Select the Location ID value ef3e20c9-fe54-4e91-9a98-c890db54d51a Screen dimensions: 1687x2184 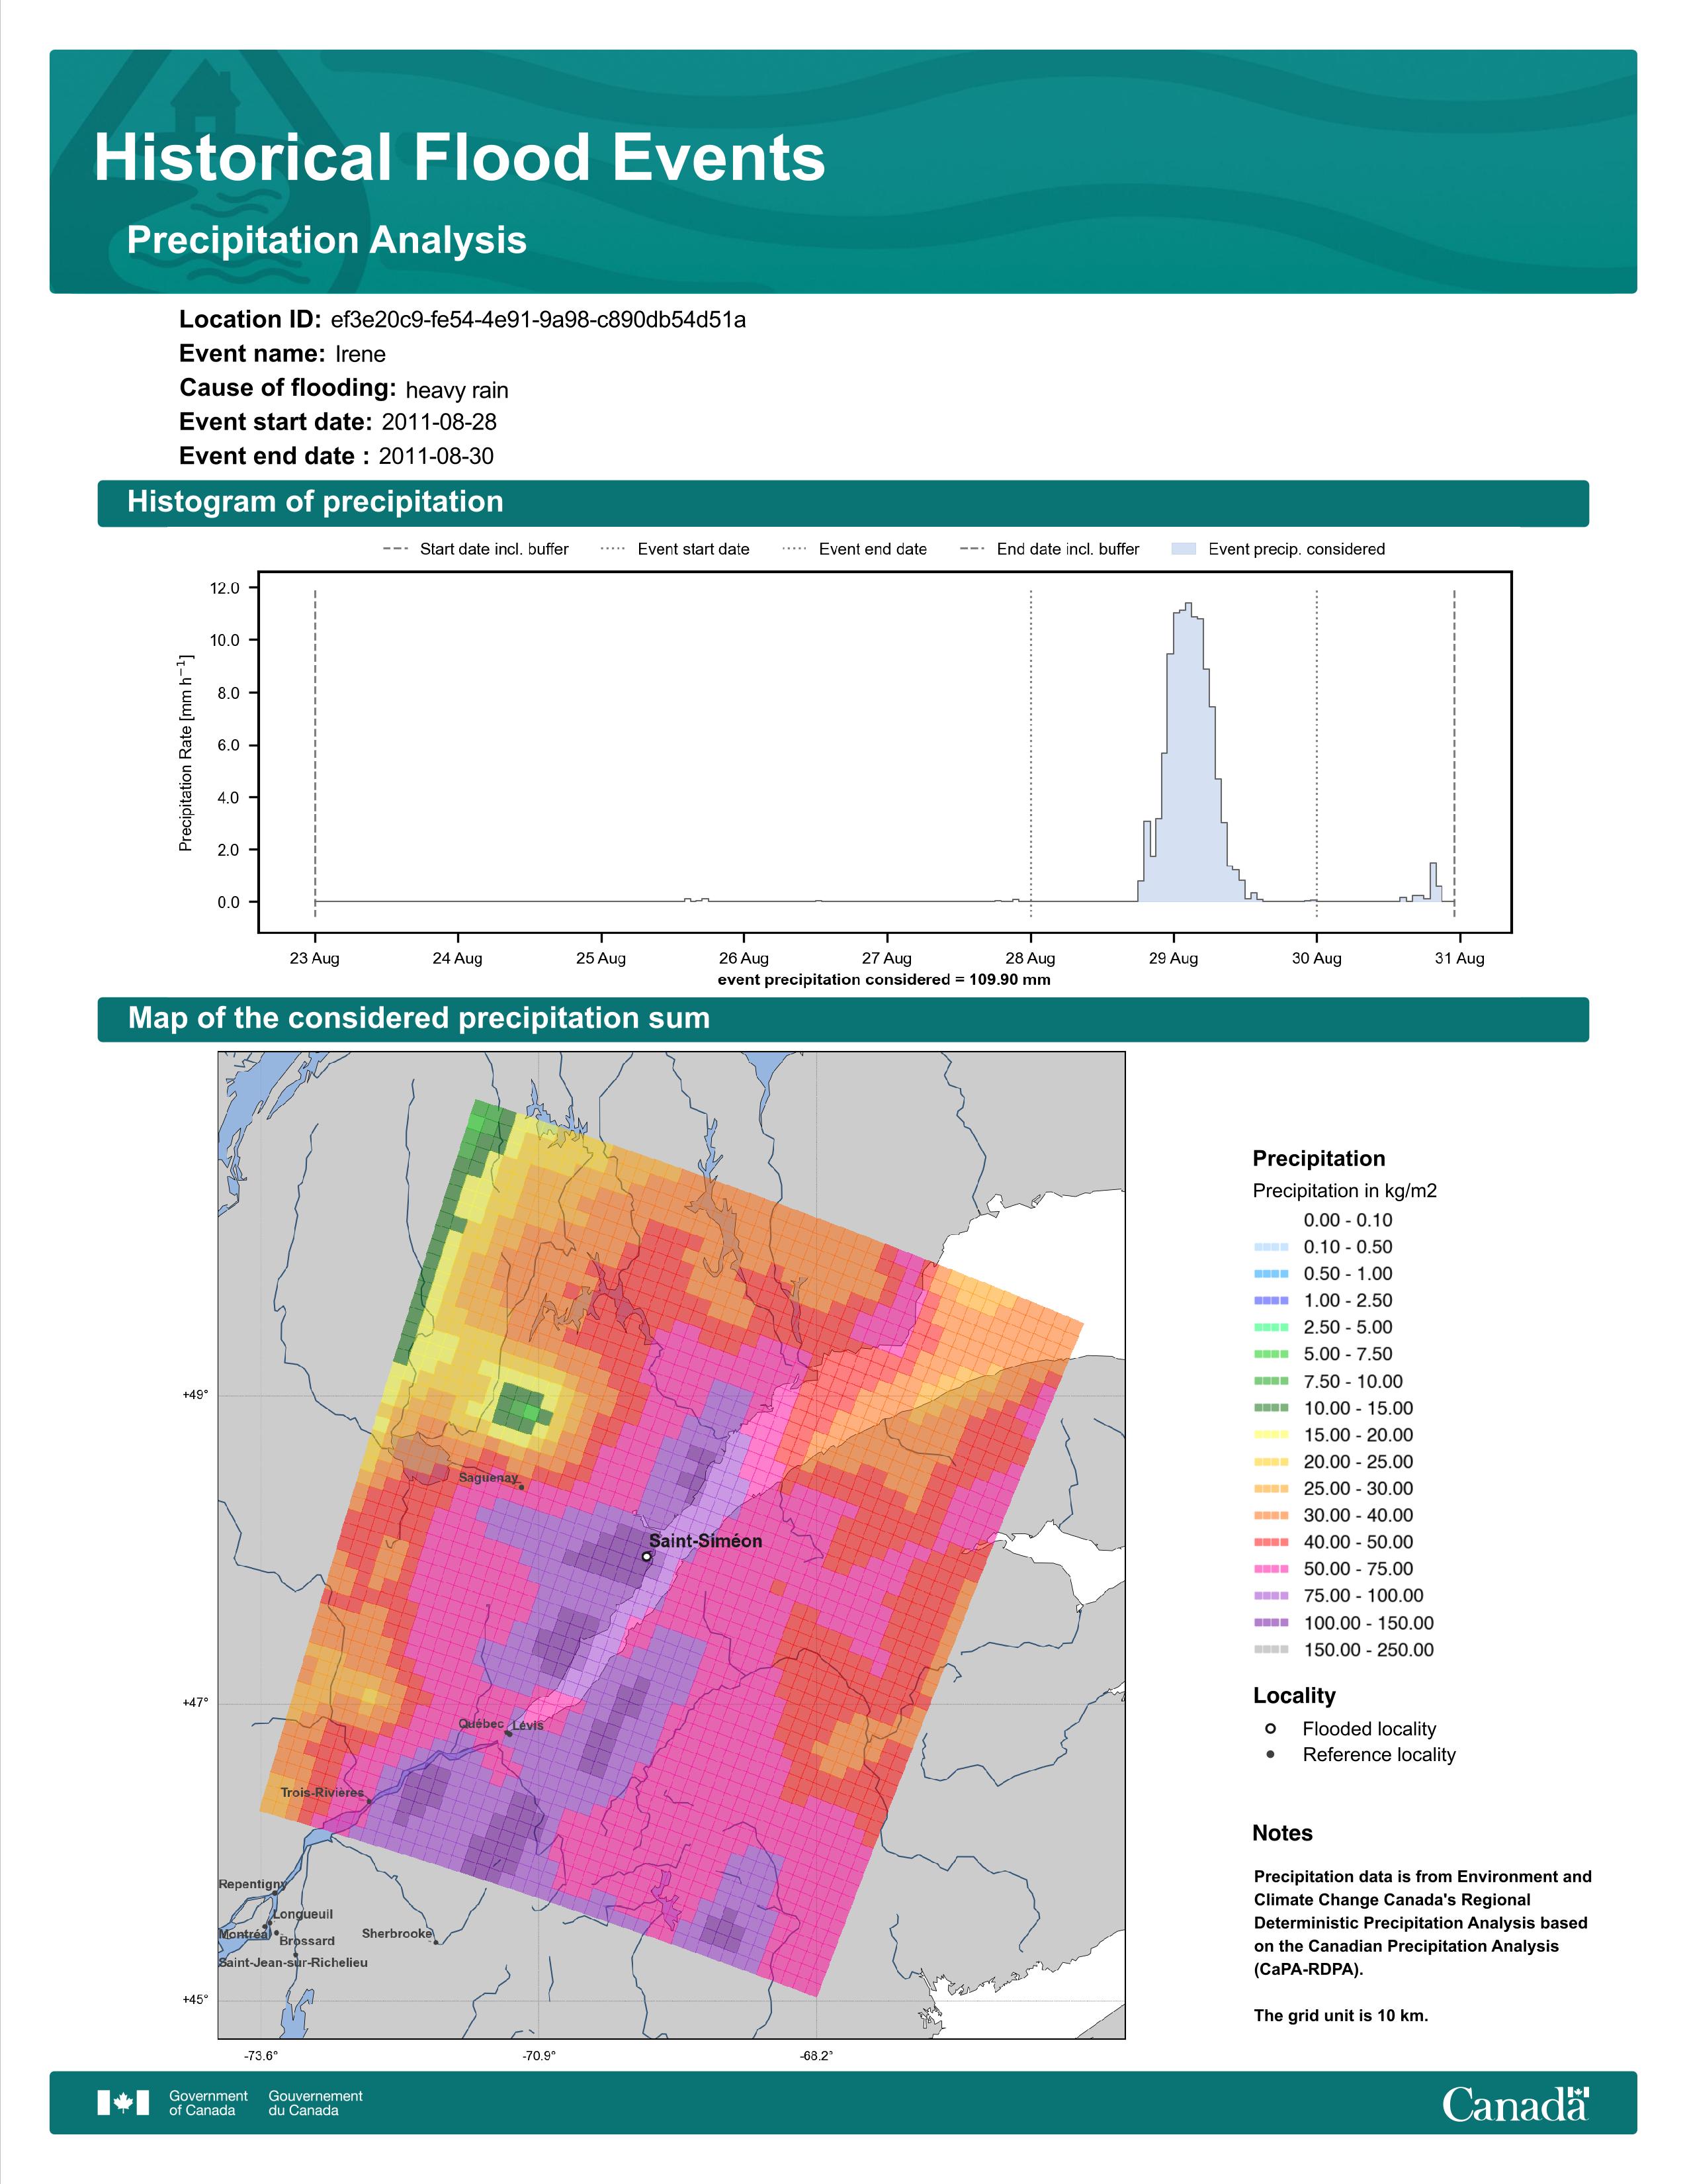tap(538, 320)
